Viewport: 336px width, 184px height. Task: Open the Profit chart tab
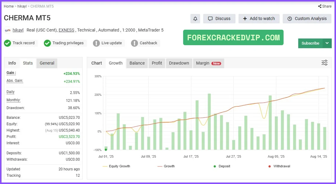[x=157, y=63]
